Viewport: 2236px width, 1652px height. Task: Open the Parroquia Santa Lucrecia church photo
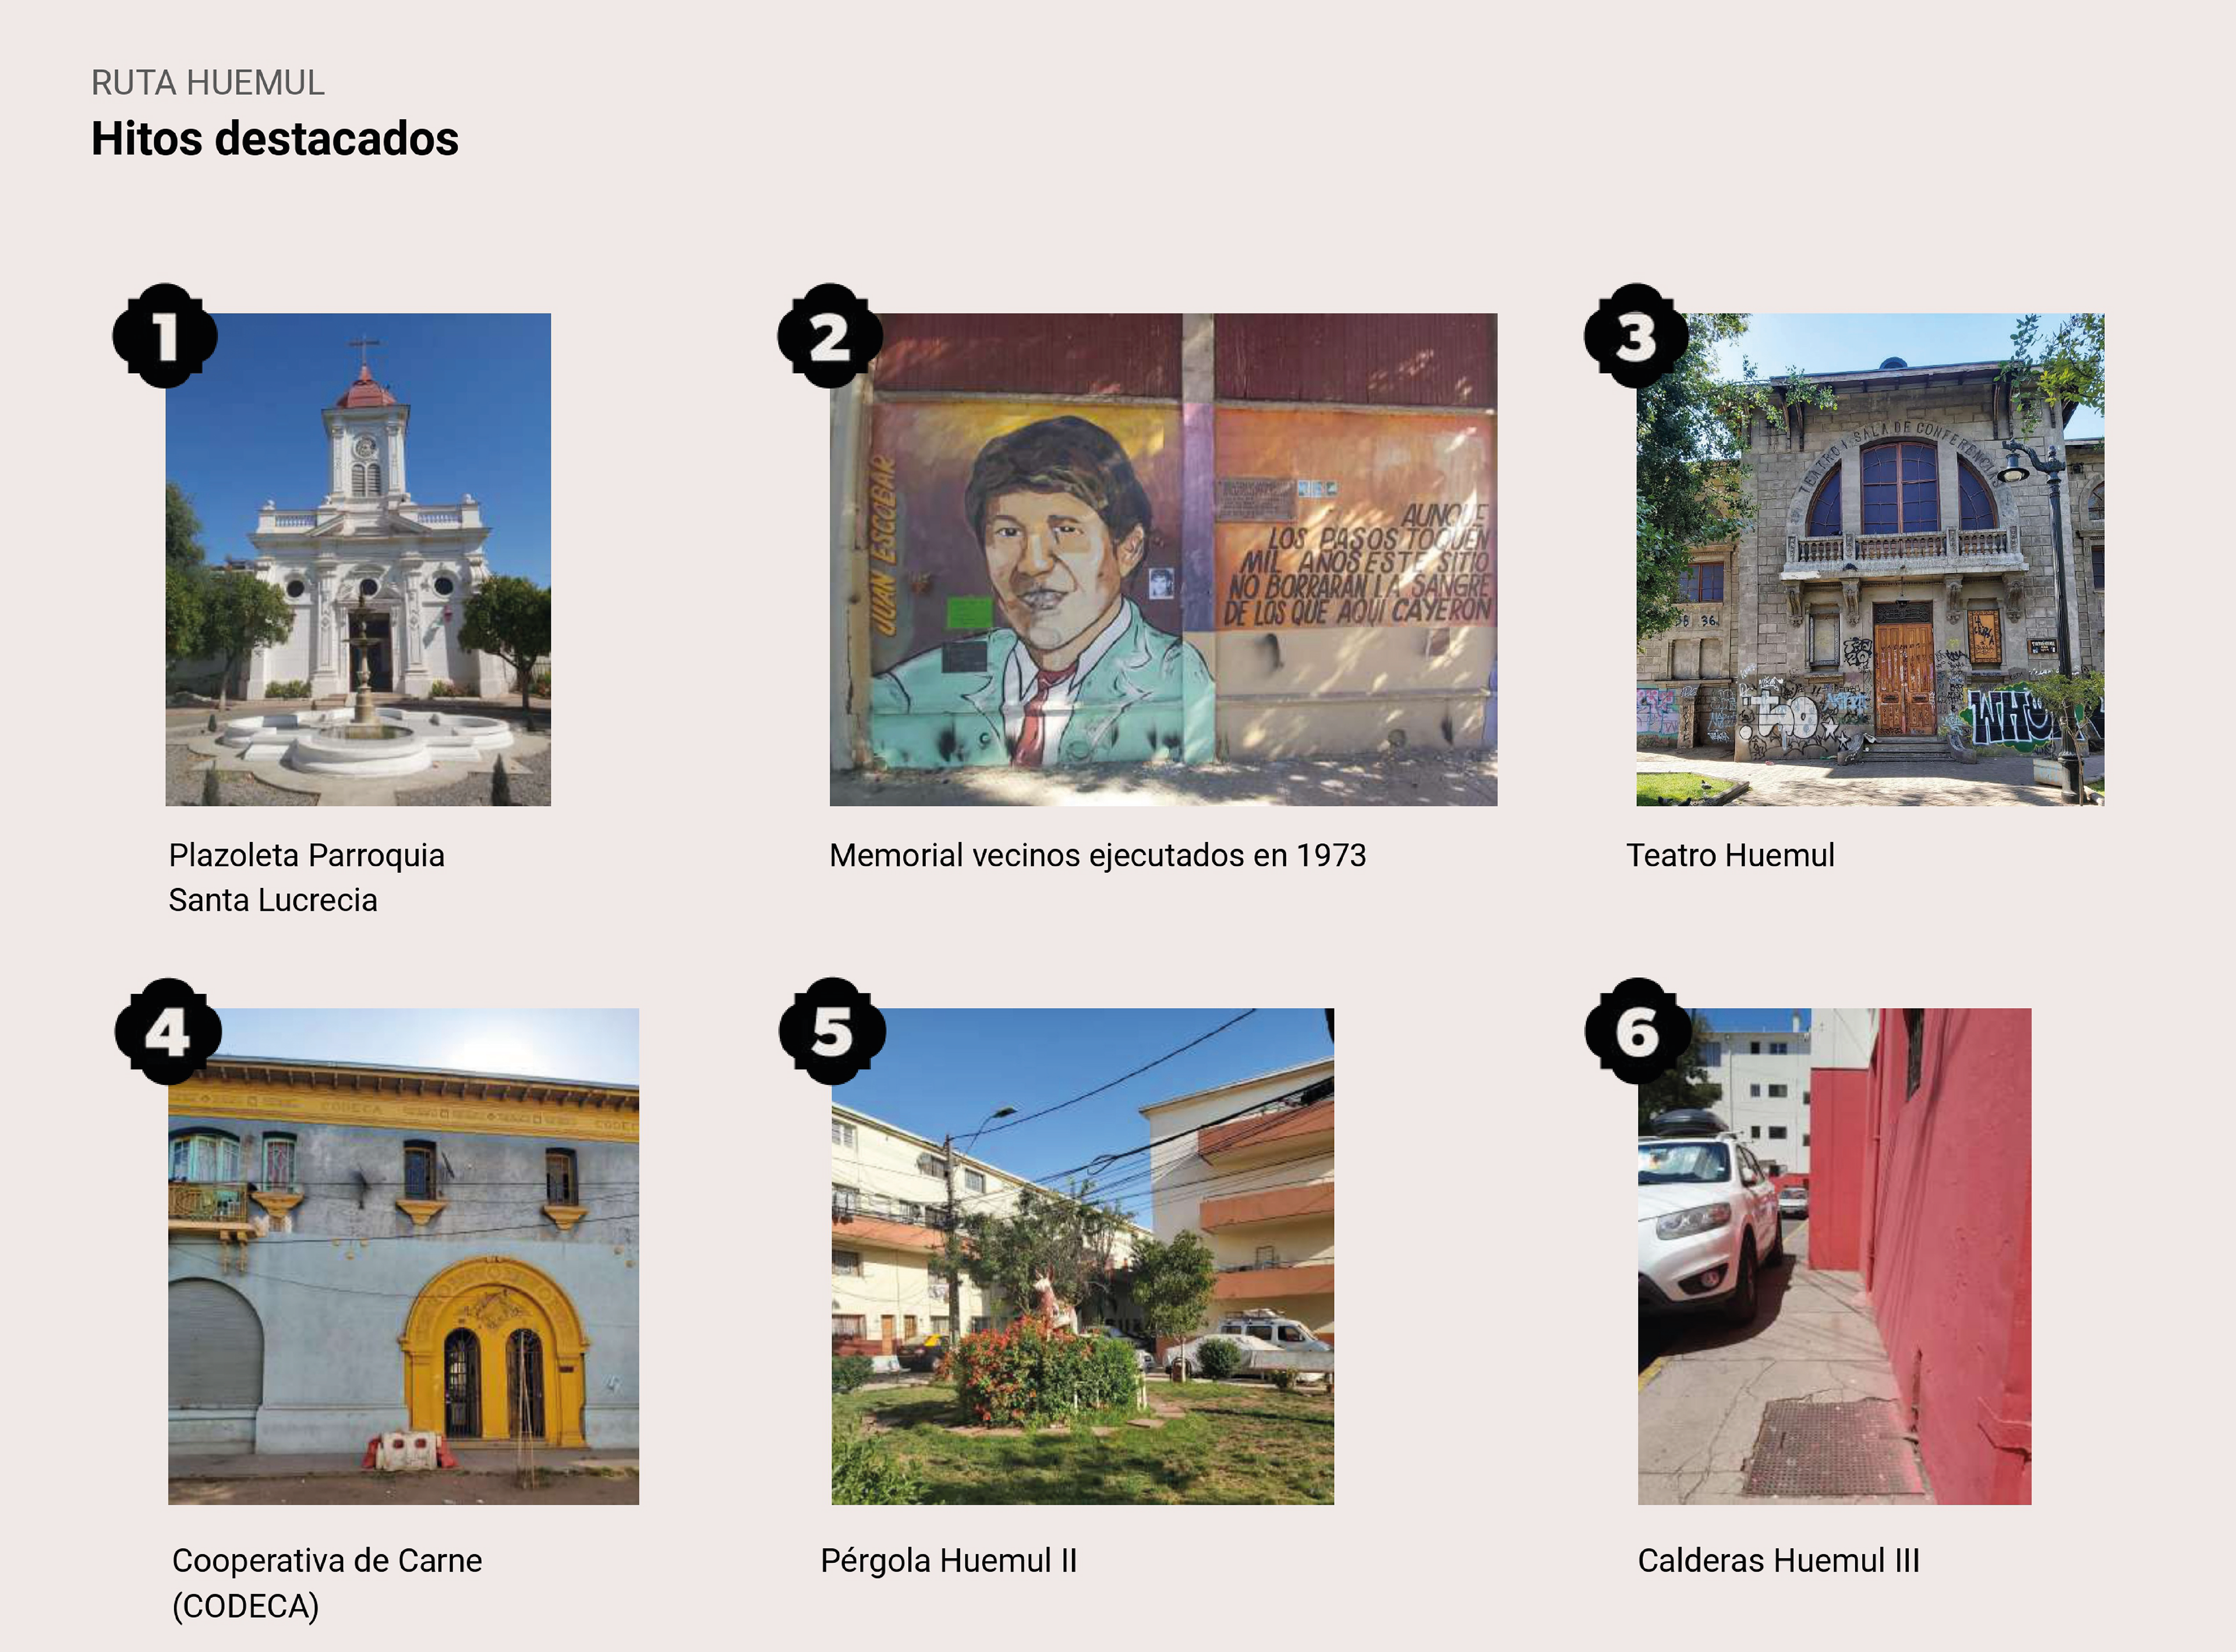click(358, 559)
